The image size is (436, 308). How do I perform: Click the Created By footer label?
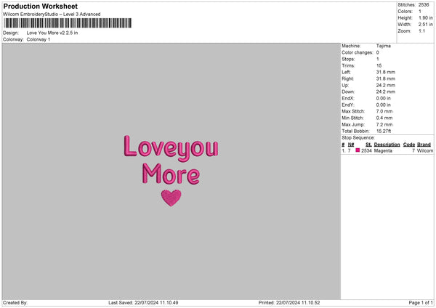[x=15, y=303]
